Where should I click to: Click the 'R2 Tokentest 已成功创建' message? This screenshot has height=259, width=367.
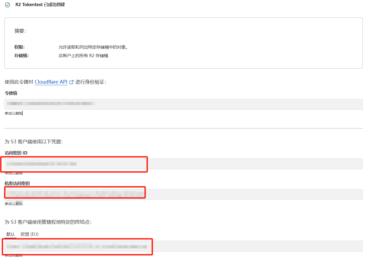(x=40, y=5)
